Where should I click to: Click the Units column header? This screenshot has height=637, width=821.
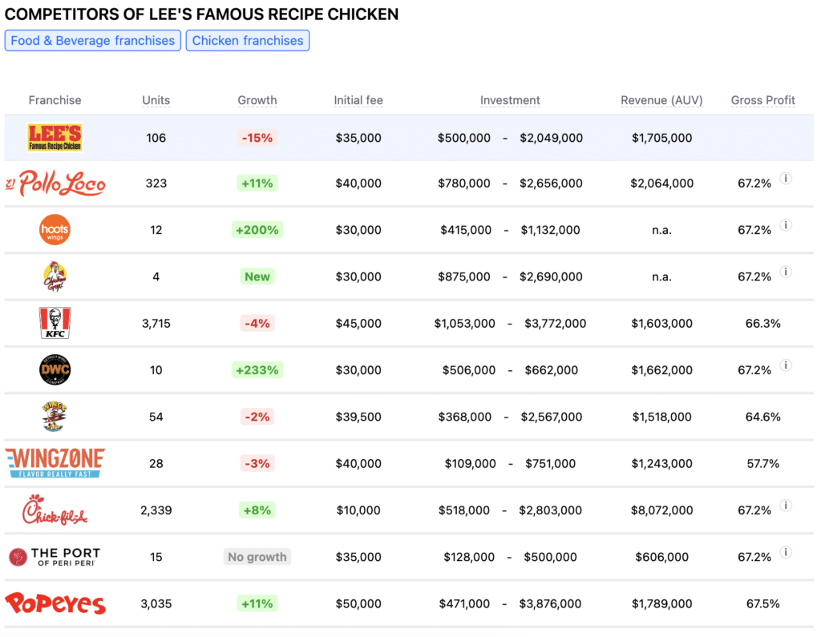pyautogui.click(x=156, y=100)
